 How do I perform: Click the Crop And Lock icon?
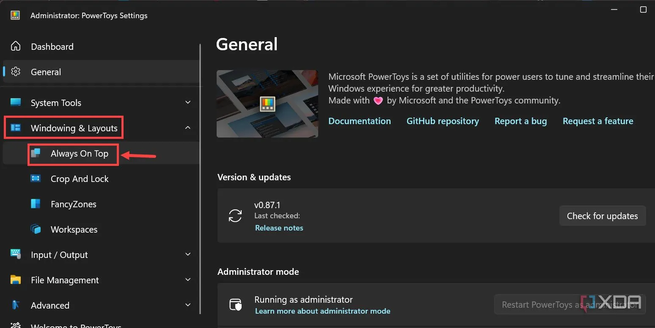click(36, 179)
